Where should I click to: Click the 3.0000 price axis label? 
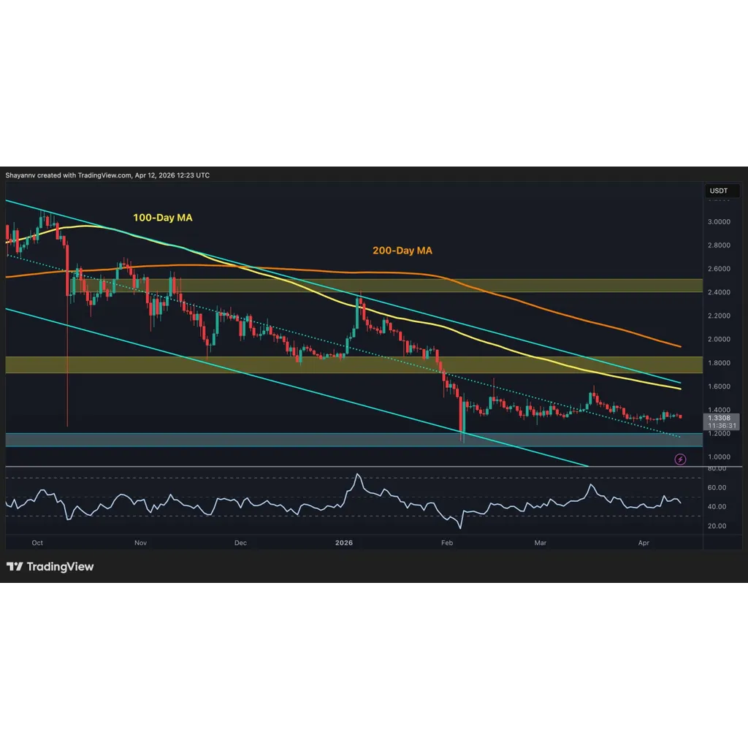(719, 222)
